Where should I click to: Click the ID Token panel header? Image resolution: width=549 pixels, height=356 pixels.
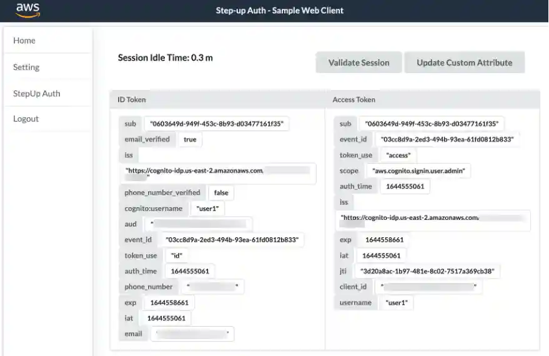pos(217,100)
